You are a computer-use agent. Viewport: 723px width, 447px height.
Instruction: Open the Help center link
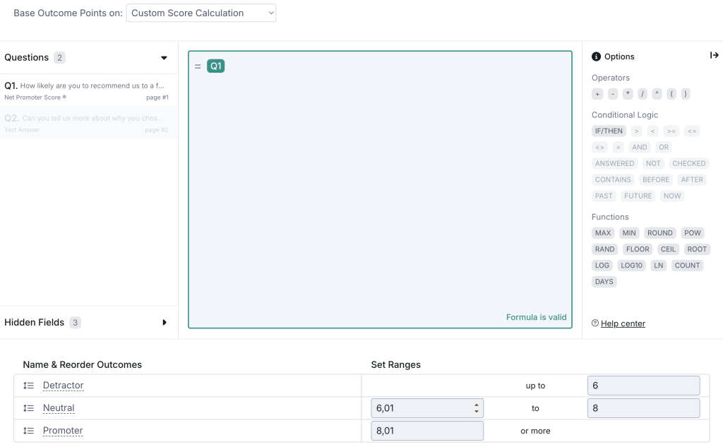tap(623, 323)
